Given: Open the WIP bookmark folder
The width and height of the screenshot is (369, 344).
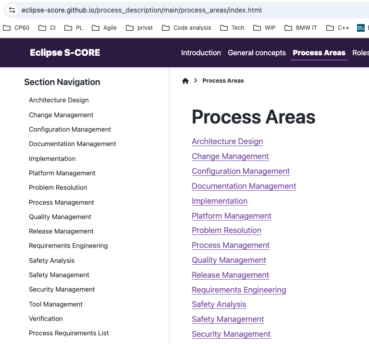Looking at the screenshot, I should [265, 28].
